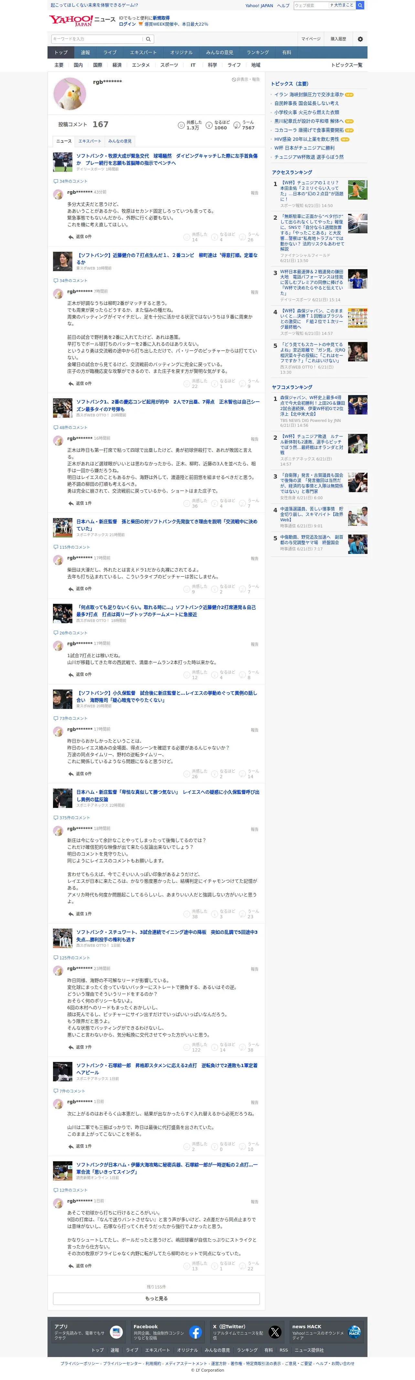Click the 非表示・報告 block icon link

pyautogui.click(x=245, y=79)
